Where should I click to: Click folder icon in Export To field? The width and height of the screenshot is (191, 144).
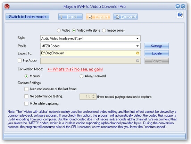138,53
